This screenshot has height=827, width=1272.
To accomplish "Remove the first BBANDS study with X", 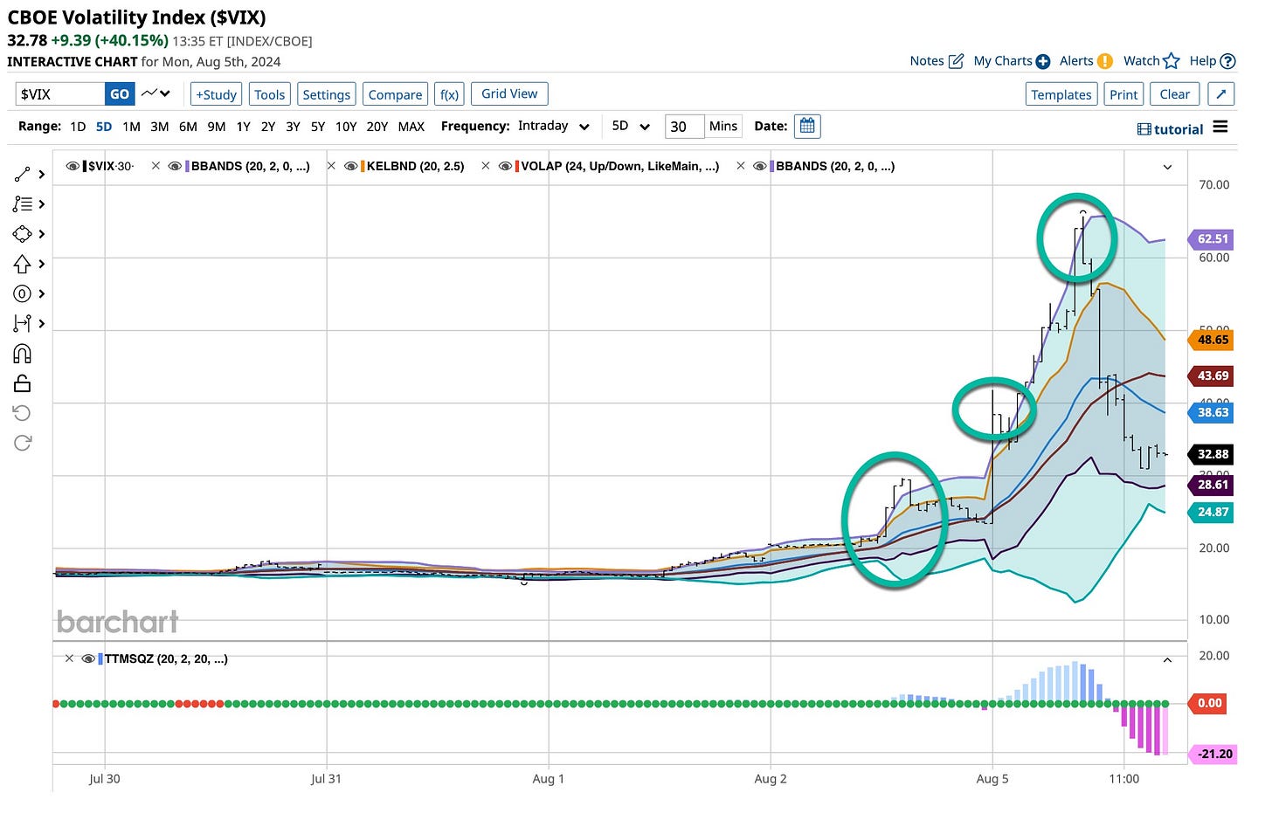I will pyautogui.click(x=156, y=166).
